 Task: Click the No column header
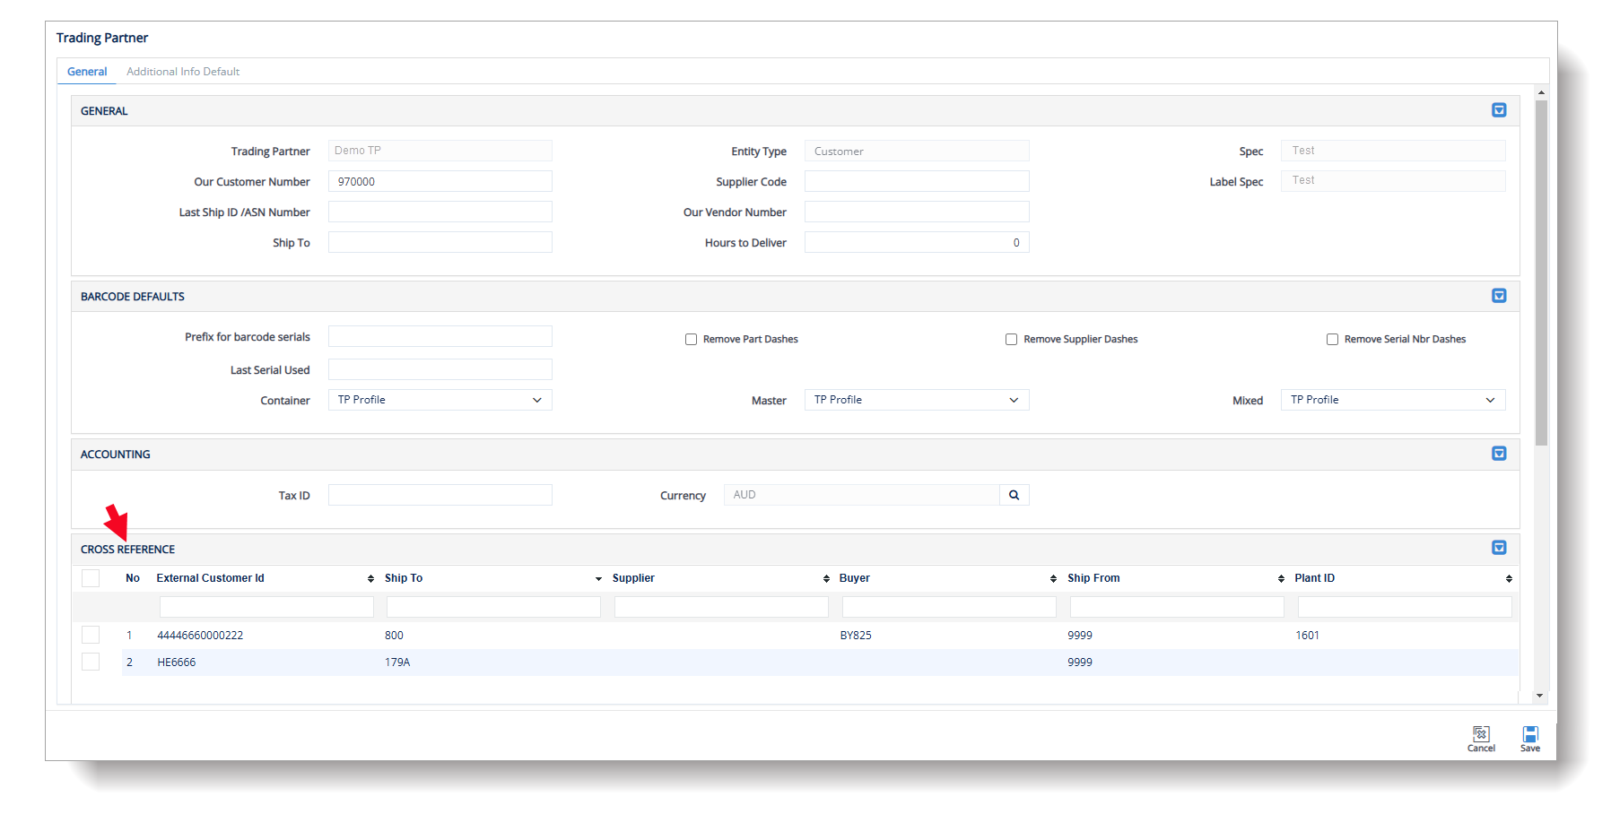[133, 578]
